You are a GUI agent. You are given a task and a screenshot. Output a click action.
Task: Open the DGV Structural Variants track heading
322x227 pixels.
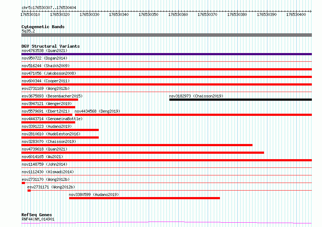point(51,46)
